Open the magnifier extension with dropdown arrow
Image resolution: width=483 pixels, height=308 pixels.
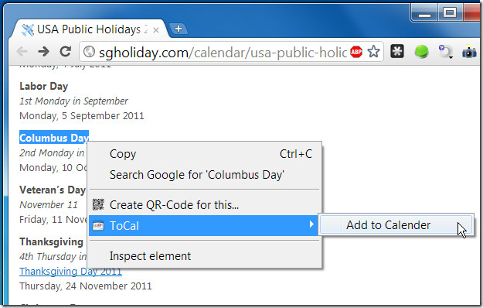point(445,52)
